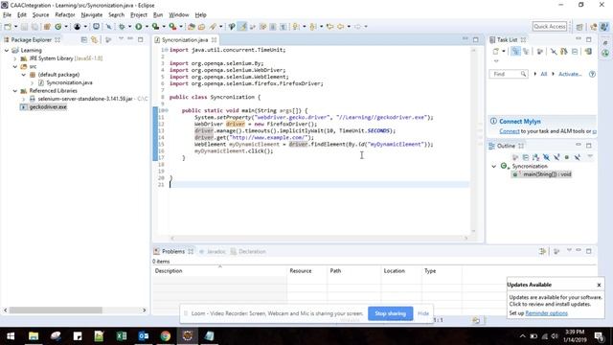Click the Back navigation arrow icon
The image size is (613, 345).
(341, 27)
